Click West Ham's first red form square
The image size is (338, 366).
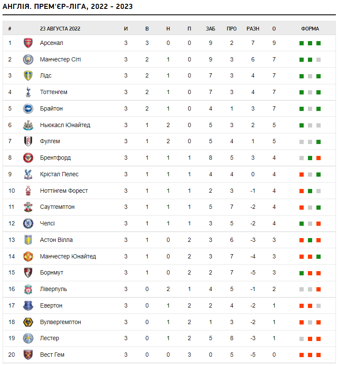click(302, 355)
